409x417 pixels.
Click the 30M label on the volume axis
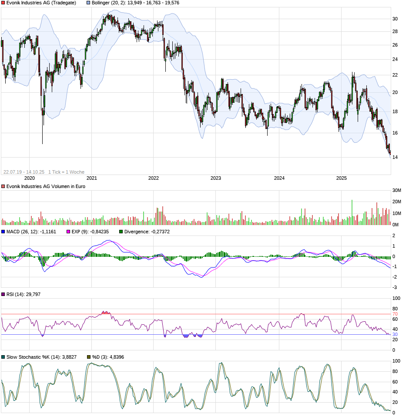[x=398, y=190]
